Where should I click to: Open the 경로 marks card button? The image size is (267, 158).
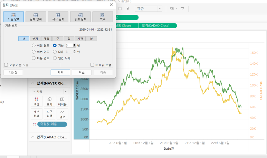[62, 114]
